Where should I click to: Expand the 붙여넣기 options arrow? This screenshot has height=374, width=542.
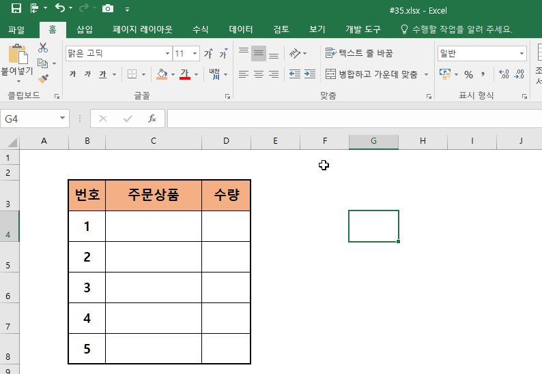pos(18,82)
